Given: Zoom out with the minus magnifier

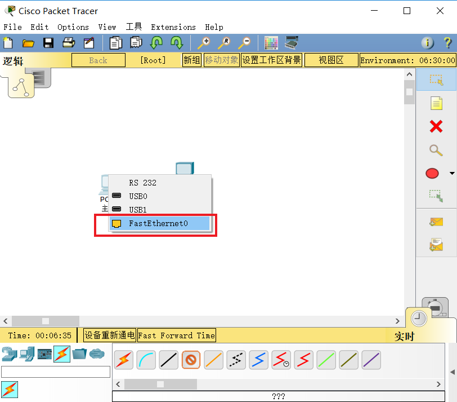Looking at the screenshot, I should tap(244, 43).
